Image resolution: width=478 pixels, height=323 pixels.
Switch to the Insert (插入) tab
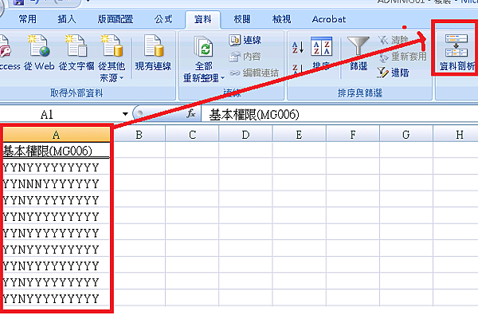tap(67, 19)
